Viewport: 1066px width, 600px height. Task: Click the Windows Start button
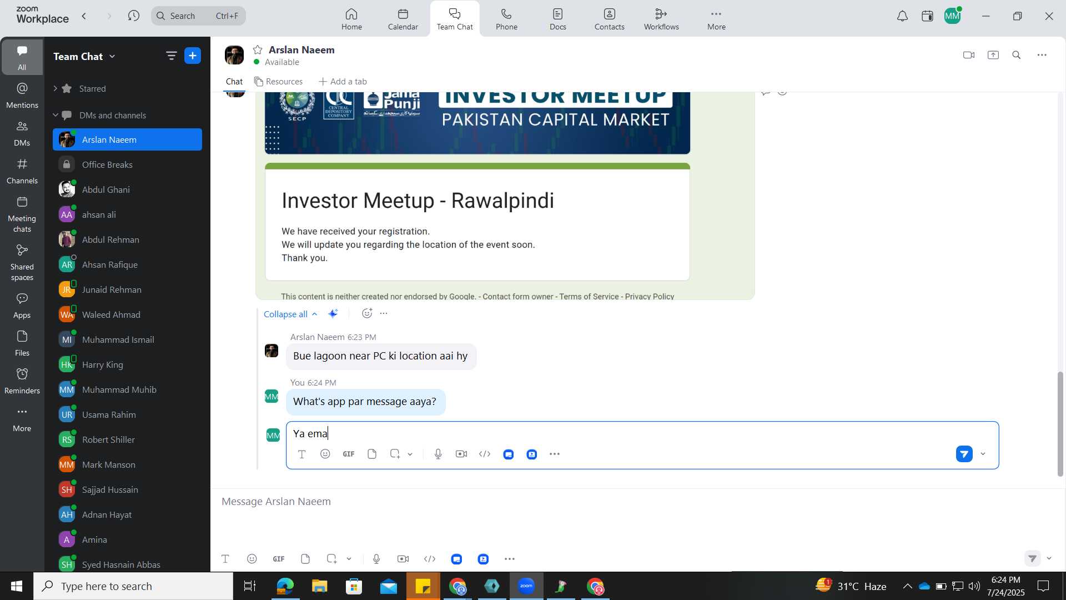17,586
